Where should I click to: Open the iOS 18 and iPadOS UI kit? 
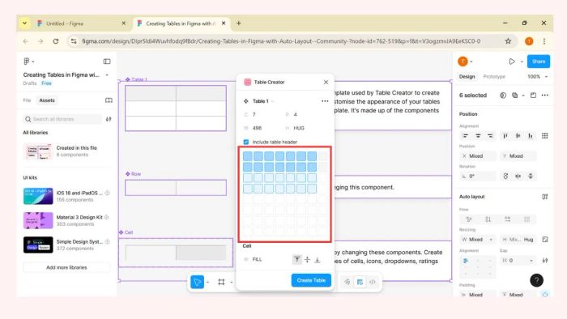[66, 196]
